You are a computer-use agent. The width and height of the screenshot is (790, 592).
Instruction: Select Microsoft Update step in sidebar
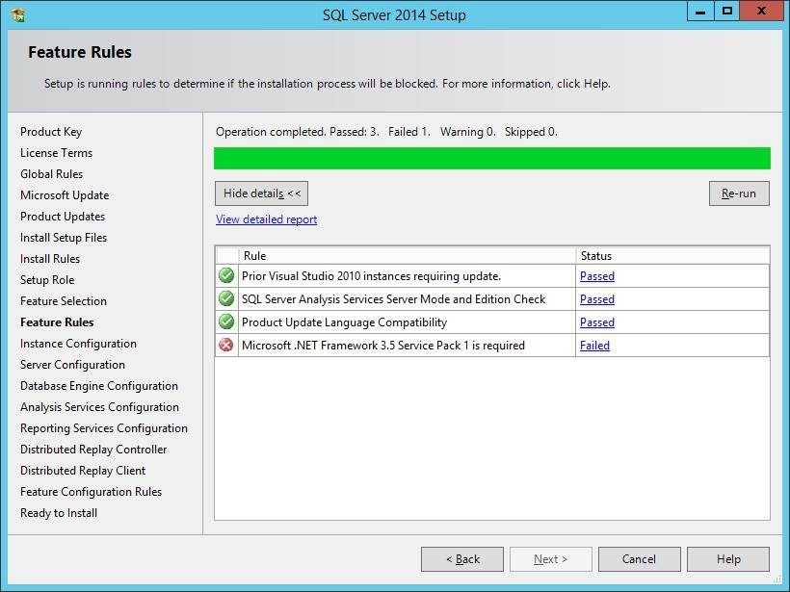(x=65, y=195)
